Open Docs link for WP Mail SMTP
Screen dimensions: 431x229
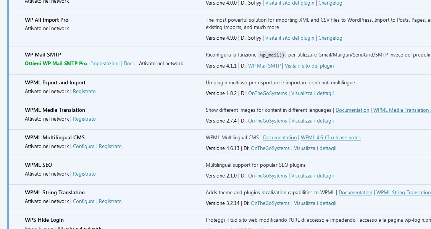coord(129,63)
